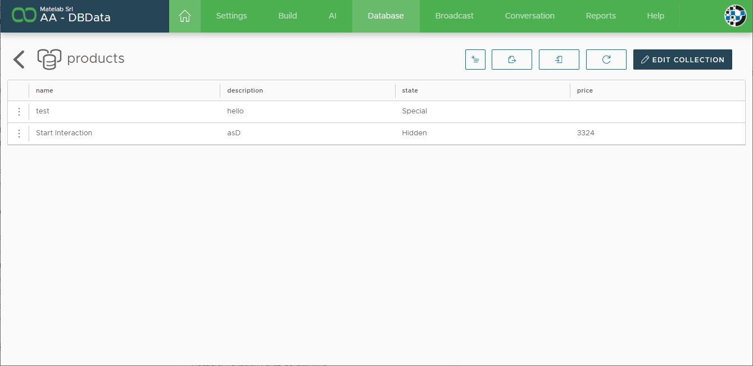Open the Build menu
Image resolution: width=753 pixels, height=366 pixels.
click(287, 16)
